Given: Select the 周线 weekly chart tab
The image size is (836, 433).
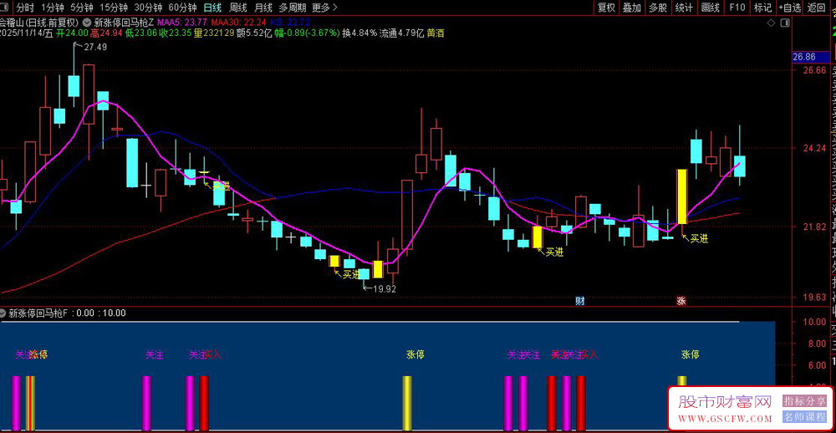Looking at the screenshot, I should (x=238, y=8).
